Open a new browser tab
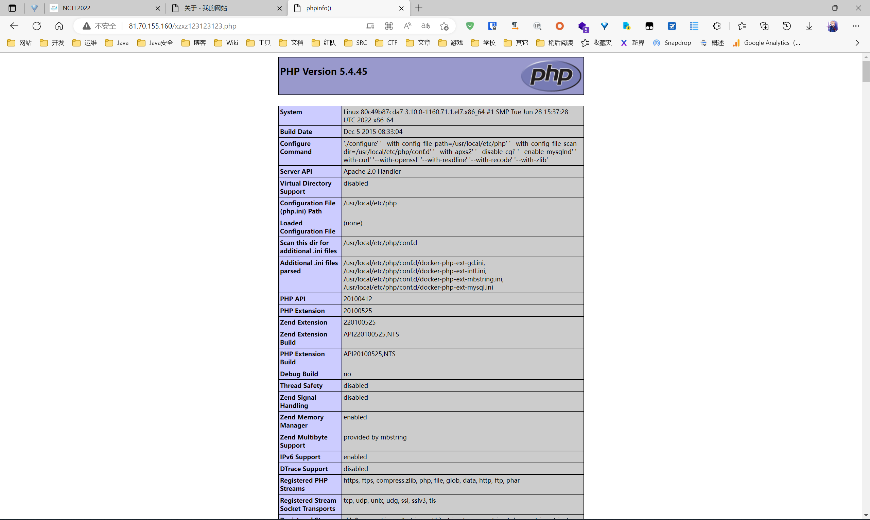This screenshot has height=520, width=870. [419, 8]
